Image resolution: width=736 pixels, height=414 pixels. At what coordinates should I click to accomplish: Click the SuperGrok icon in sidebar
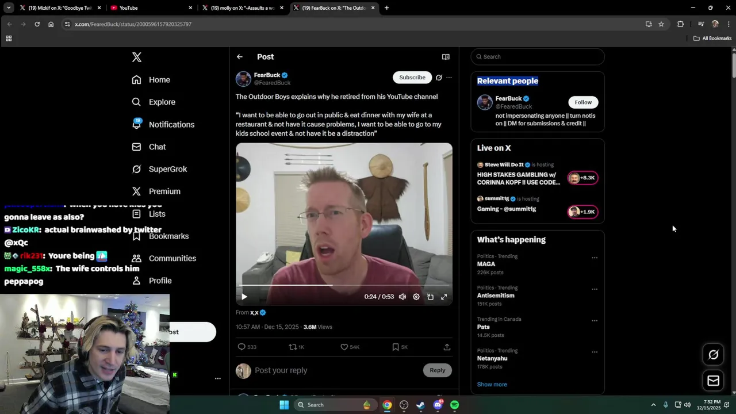136,169
